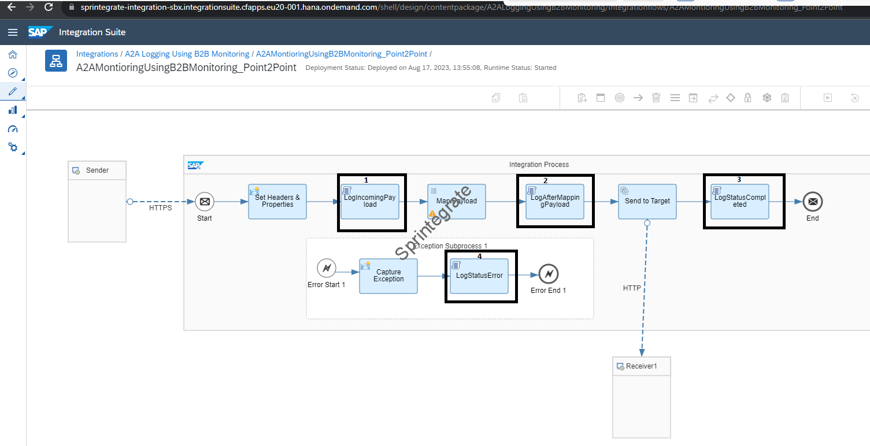Viewport: 870px width, 446px height.
Task: Select the LogStatusError script step
Action: [479, 276]
